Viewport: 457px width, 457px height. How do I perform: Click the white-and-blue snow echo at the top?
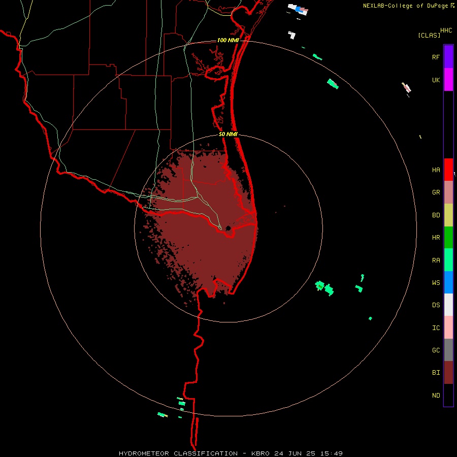point(298,9)
